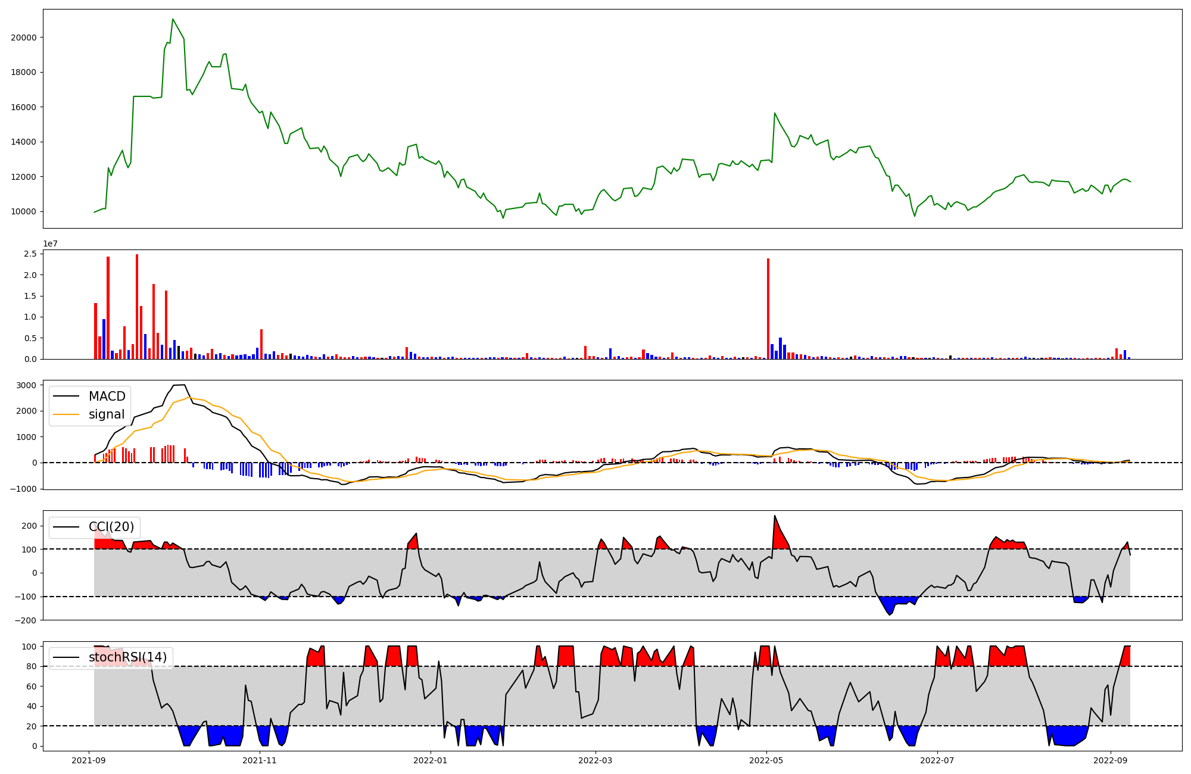Image resolution: width=1191 pixels, height=774 pixels.
Task: Click the price line peak above 20000
Action: [173, 20]
